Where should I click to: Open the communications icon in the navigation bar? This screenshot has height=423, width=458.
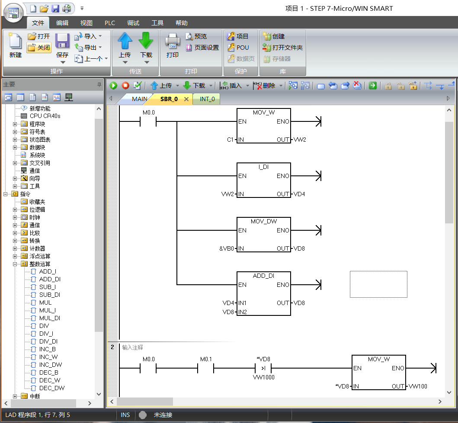[68, 97]
